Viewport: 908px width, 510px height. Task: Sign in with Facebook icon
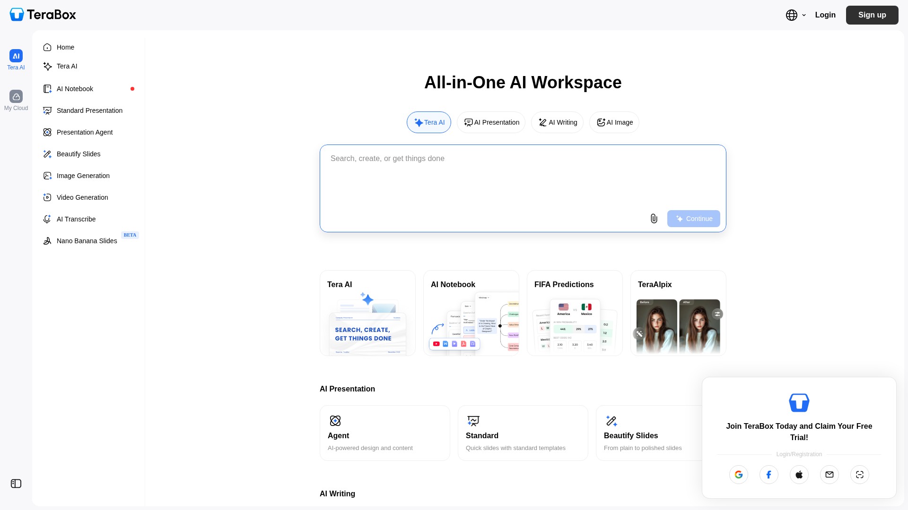click(x=769, y=475)
